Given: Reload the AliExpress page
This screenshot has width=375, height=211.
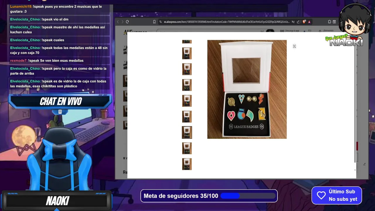Looking at the screenshot, I should click(x=127, y=22).
